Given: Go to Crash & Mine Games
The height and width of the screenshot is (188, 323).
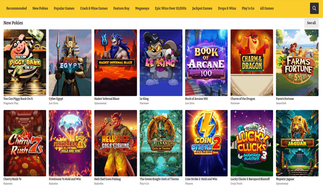Looking at the screenshot, I should click(94, 8).
